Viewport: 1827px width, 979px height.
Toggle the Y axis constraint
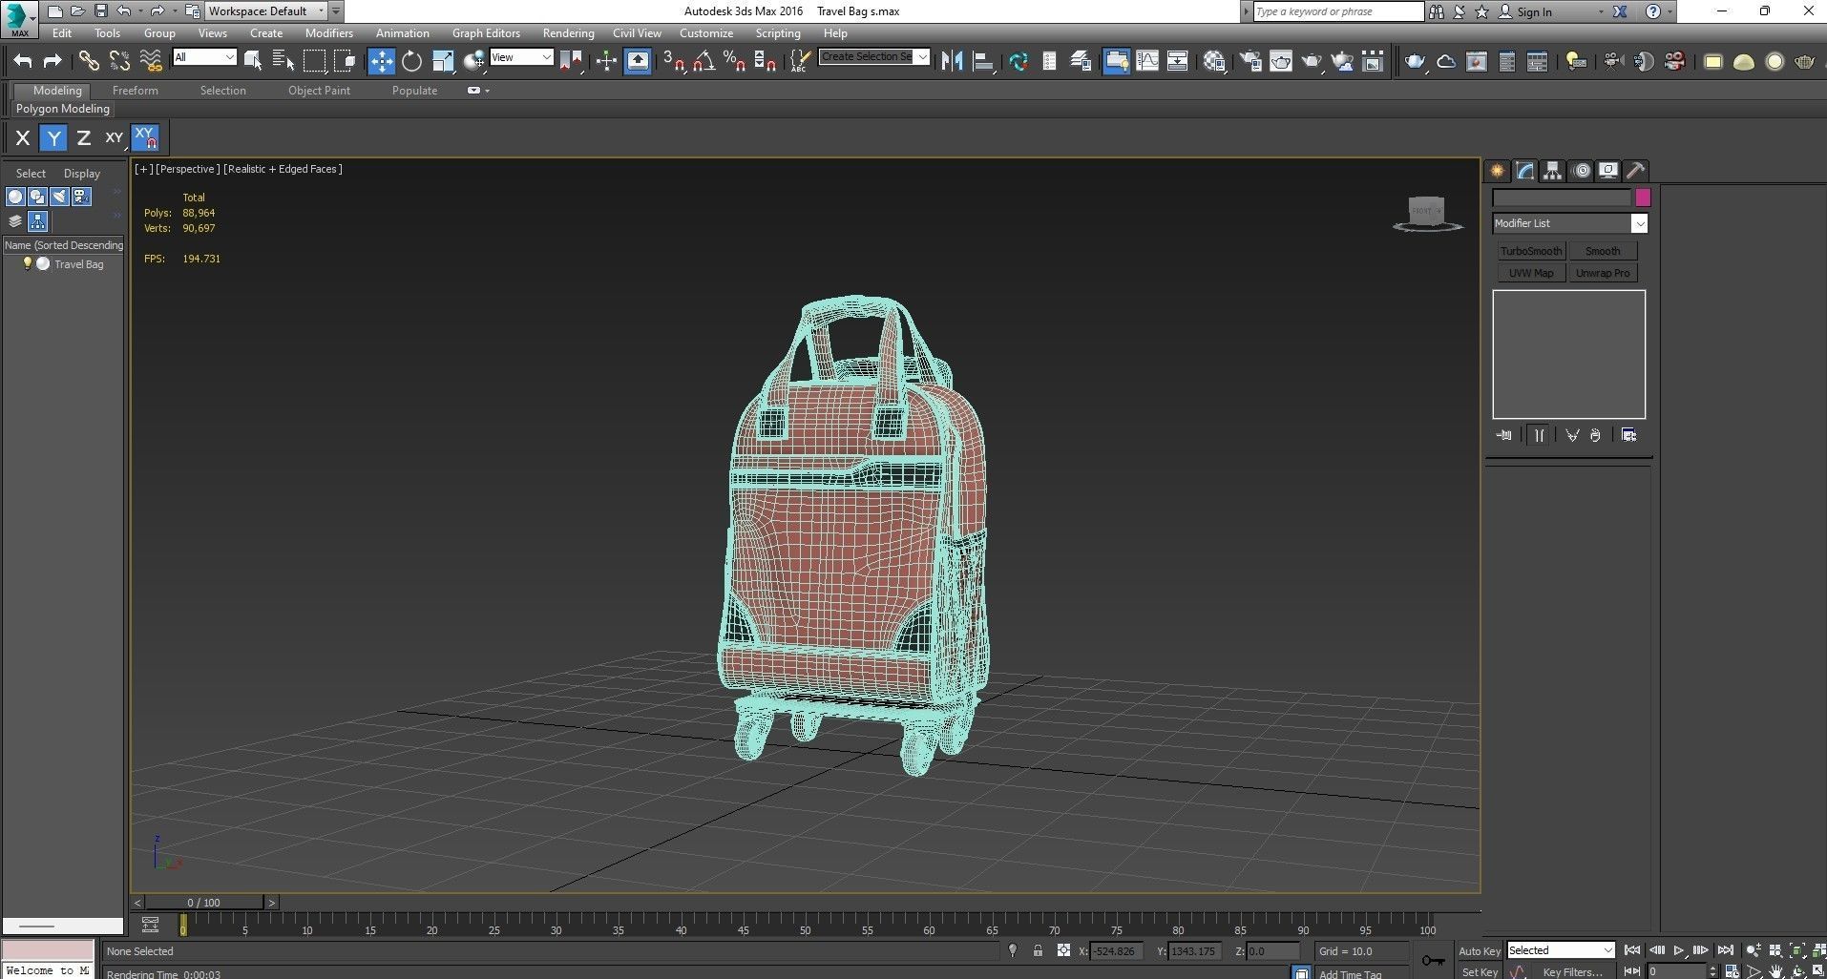coord(53,138)
